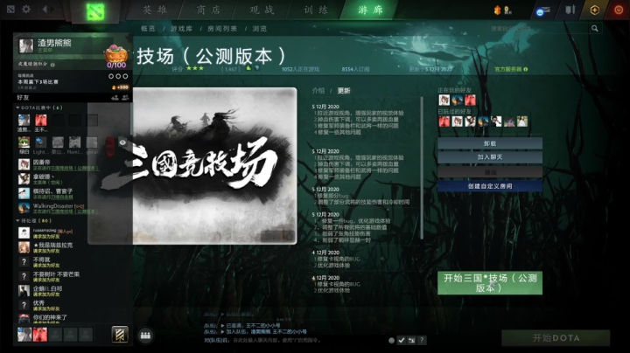Image resolution: width=630 pixels, height=353 pixels.
Task: Open the 渣男熊熊 profile avatar
Action: 26,45
